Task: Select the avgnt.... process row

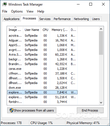Action: click(42, 50)
